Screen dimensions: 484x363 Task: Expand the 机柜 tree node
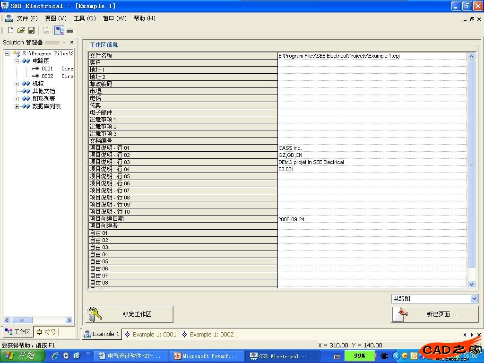click(x=17, y=84)
